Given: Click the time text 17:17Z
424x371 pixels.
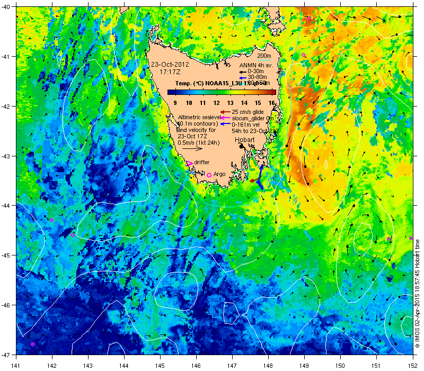Looking at the screenshot, I should (170, 72).
